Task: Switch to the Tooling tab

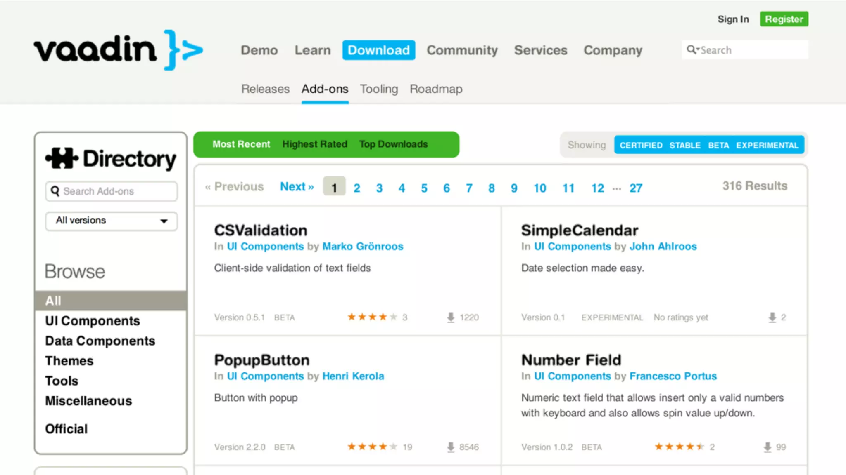Action: tap(379, 89)
